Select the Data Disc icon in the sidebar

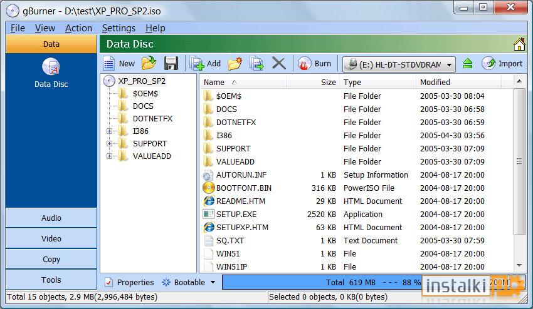click(51, 66)
